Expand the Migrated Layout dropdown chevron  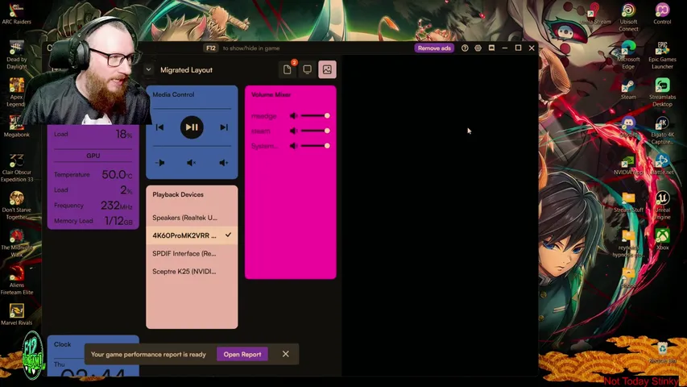148,70
